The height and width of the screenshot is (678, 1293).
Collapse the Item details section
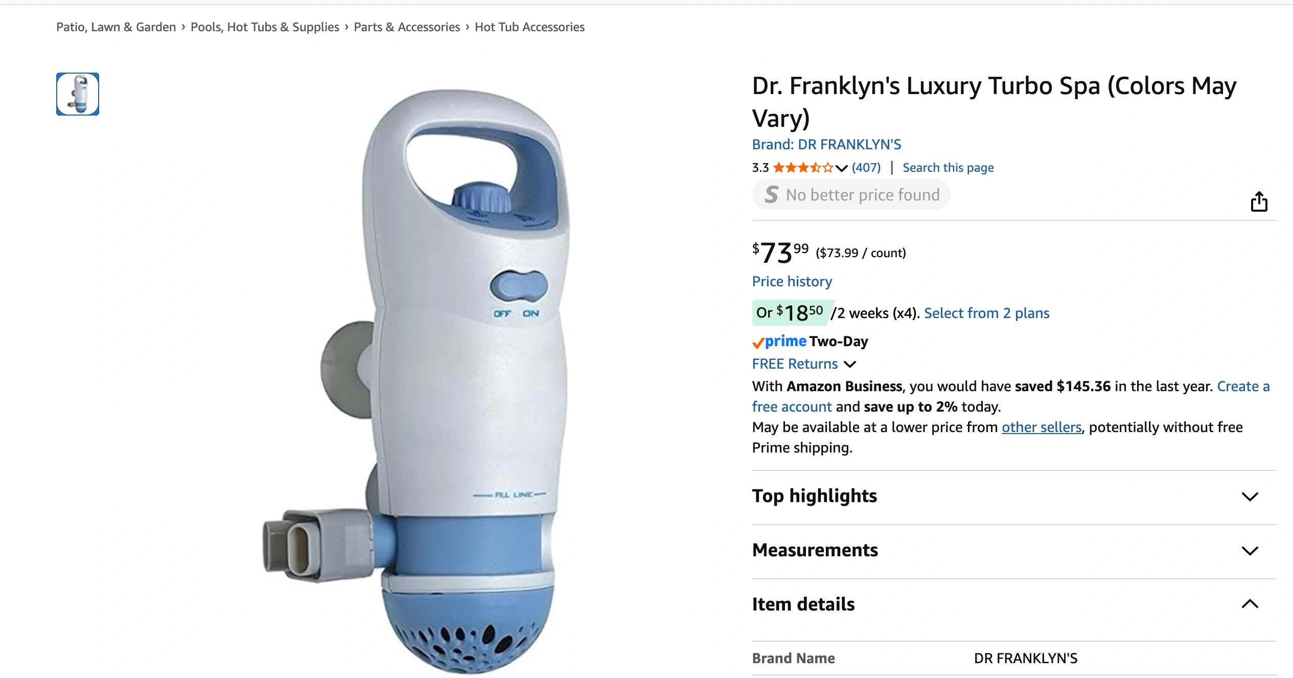(1014, 604)
